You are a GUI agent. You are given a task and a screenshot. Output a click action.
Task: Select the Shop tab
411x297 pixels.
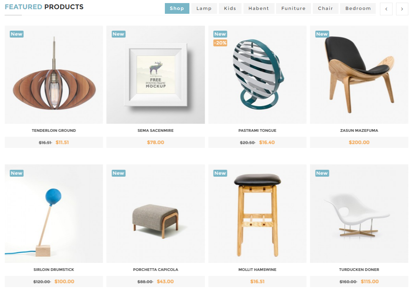click(177, 8)
